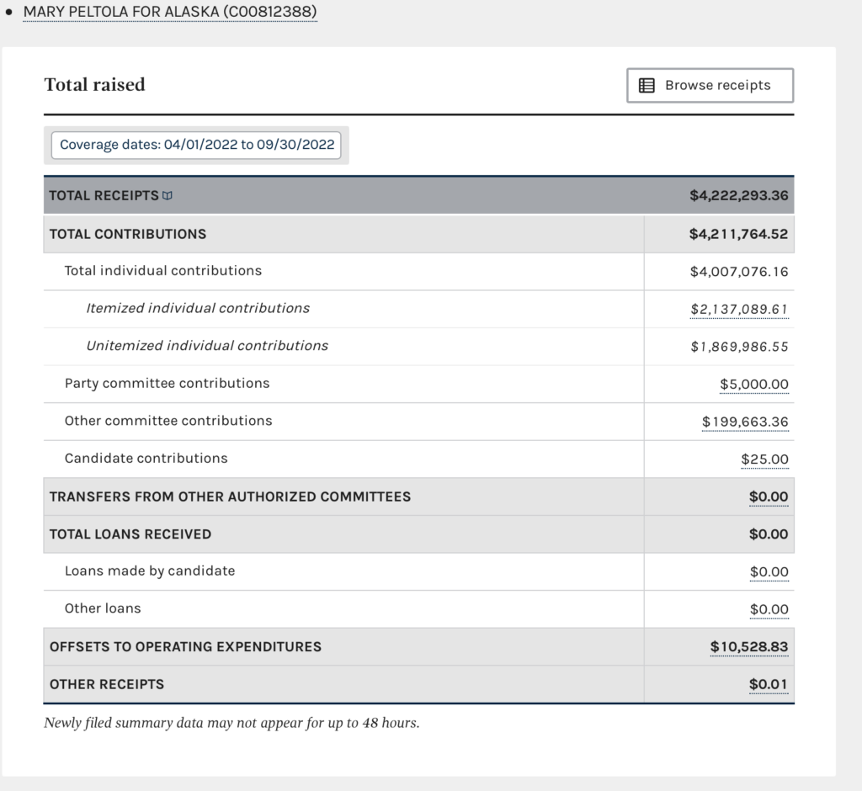This screenshot has width=862, height=791.
Task: Open Other loans $0.00 amount
Action: pos(769,609)
